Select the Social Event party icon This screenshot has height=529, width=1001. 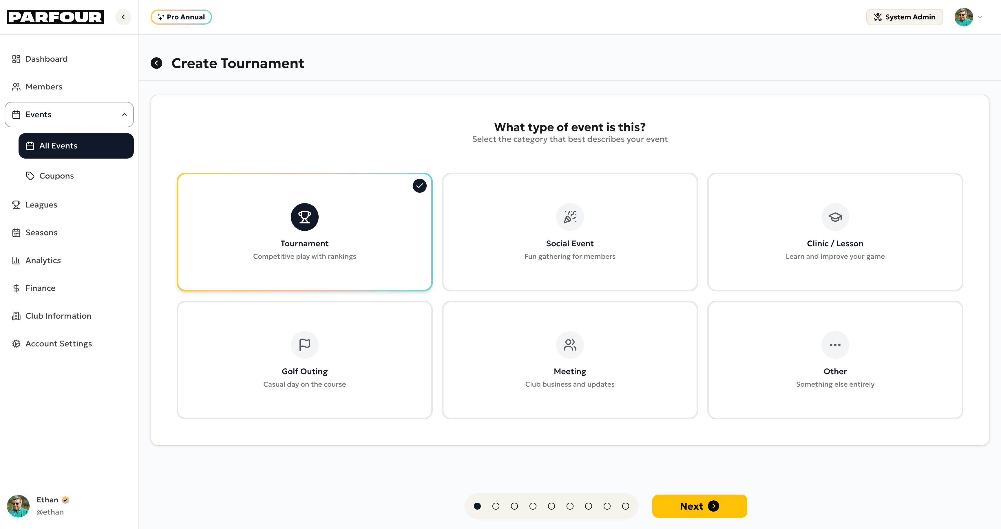[x=570, y=217]
